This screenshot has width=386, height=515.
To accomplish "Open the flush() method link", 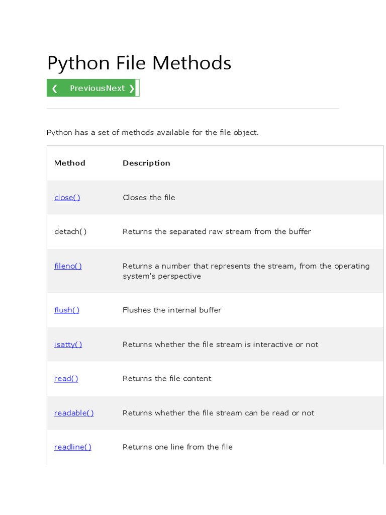I will coord(66,310).
